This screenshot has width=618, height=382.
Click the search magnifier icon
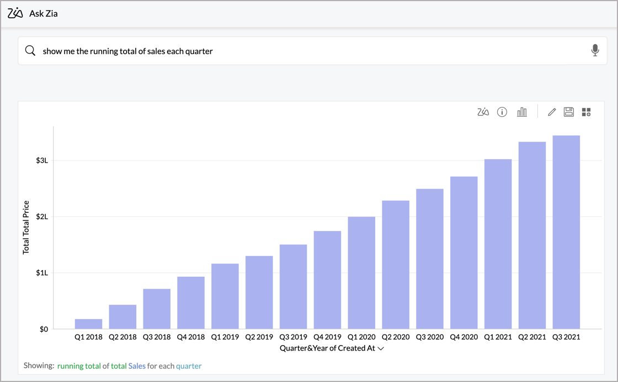[30, 51]
